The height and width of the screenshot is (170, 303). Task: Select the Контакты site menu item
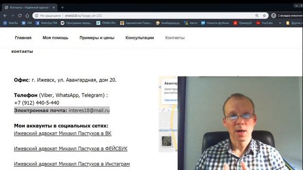[175, 38]
